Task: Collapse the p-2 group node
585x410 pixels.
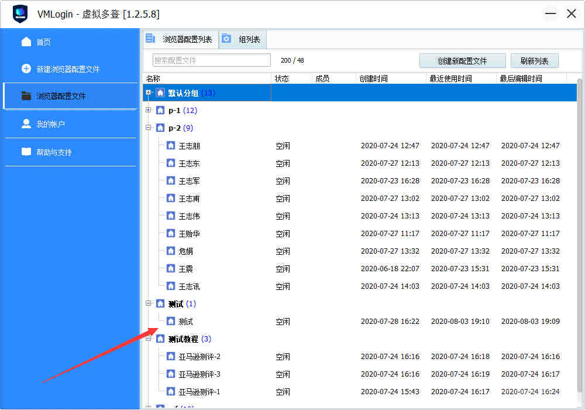Action: (149, 127)
